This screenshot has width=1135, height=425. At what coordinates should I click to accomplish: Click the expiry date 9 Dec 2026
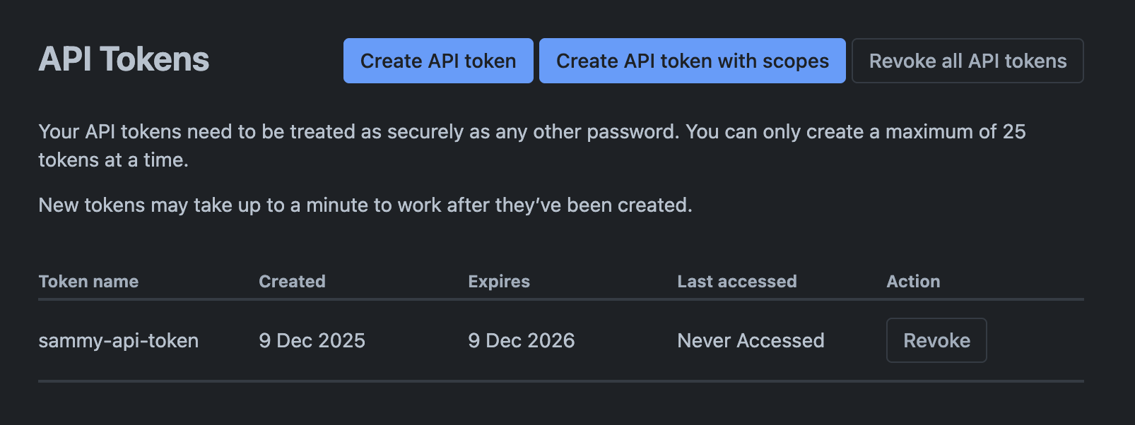[x=522, y=340]
